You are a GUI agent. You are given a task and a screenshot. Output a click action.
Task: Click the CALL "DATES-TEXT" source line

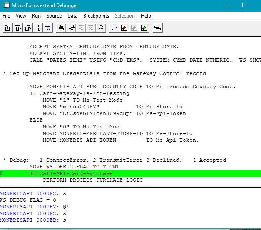pyautogui.click(x=145, y=60)
